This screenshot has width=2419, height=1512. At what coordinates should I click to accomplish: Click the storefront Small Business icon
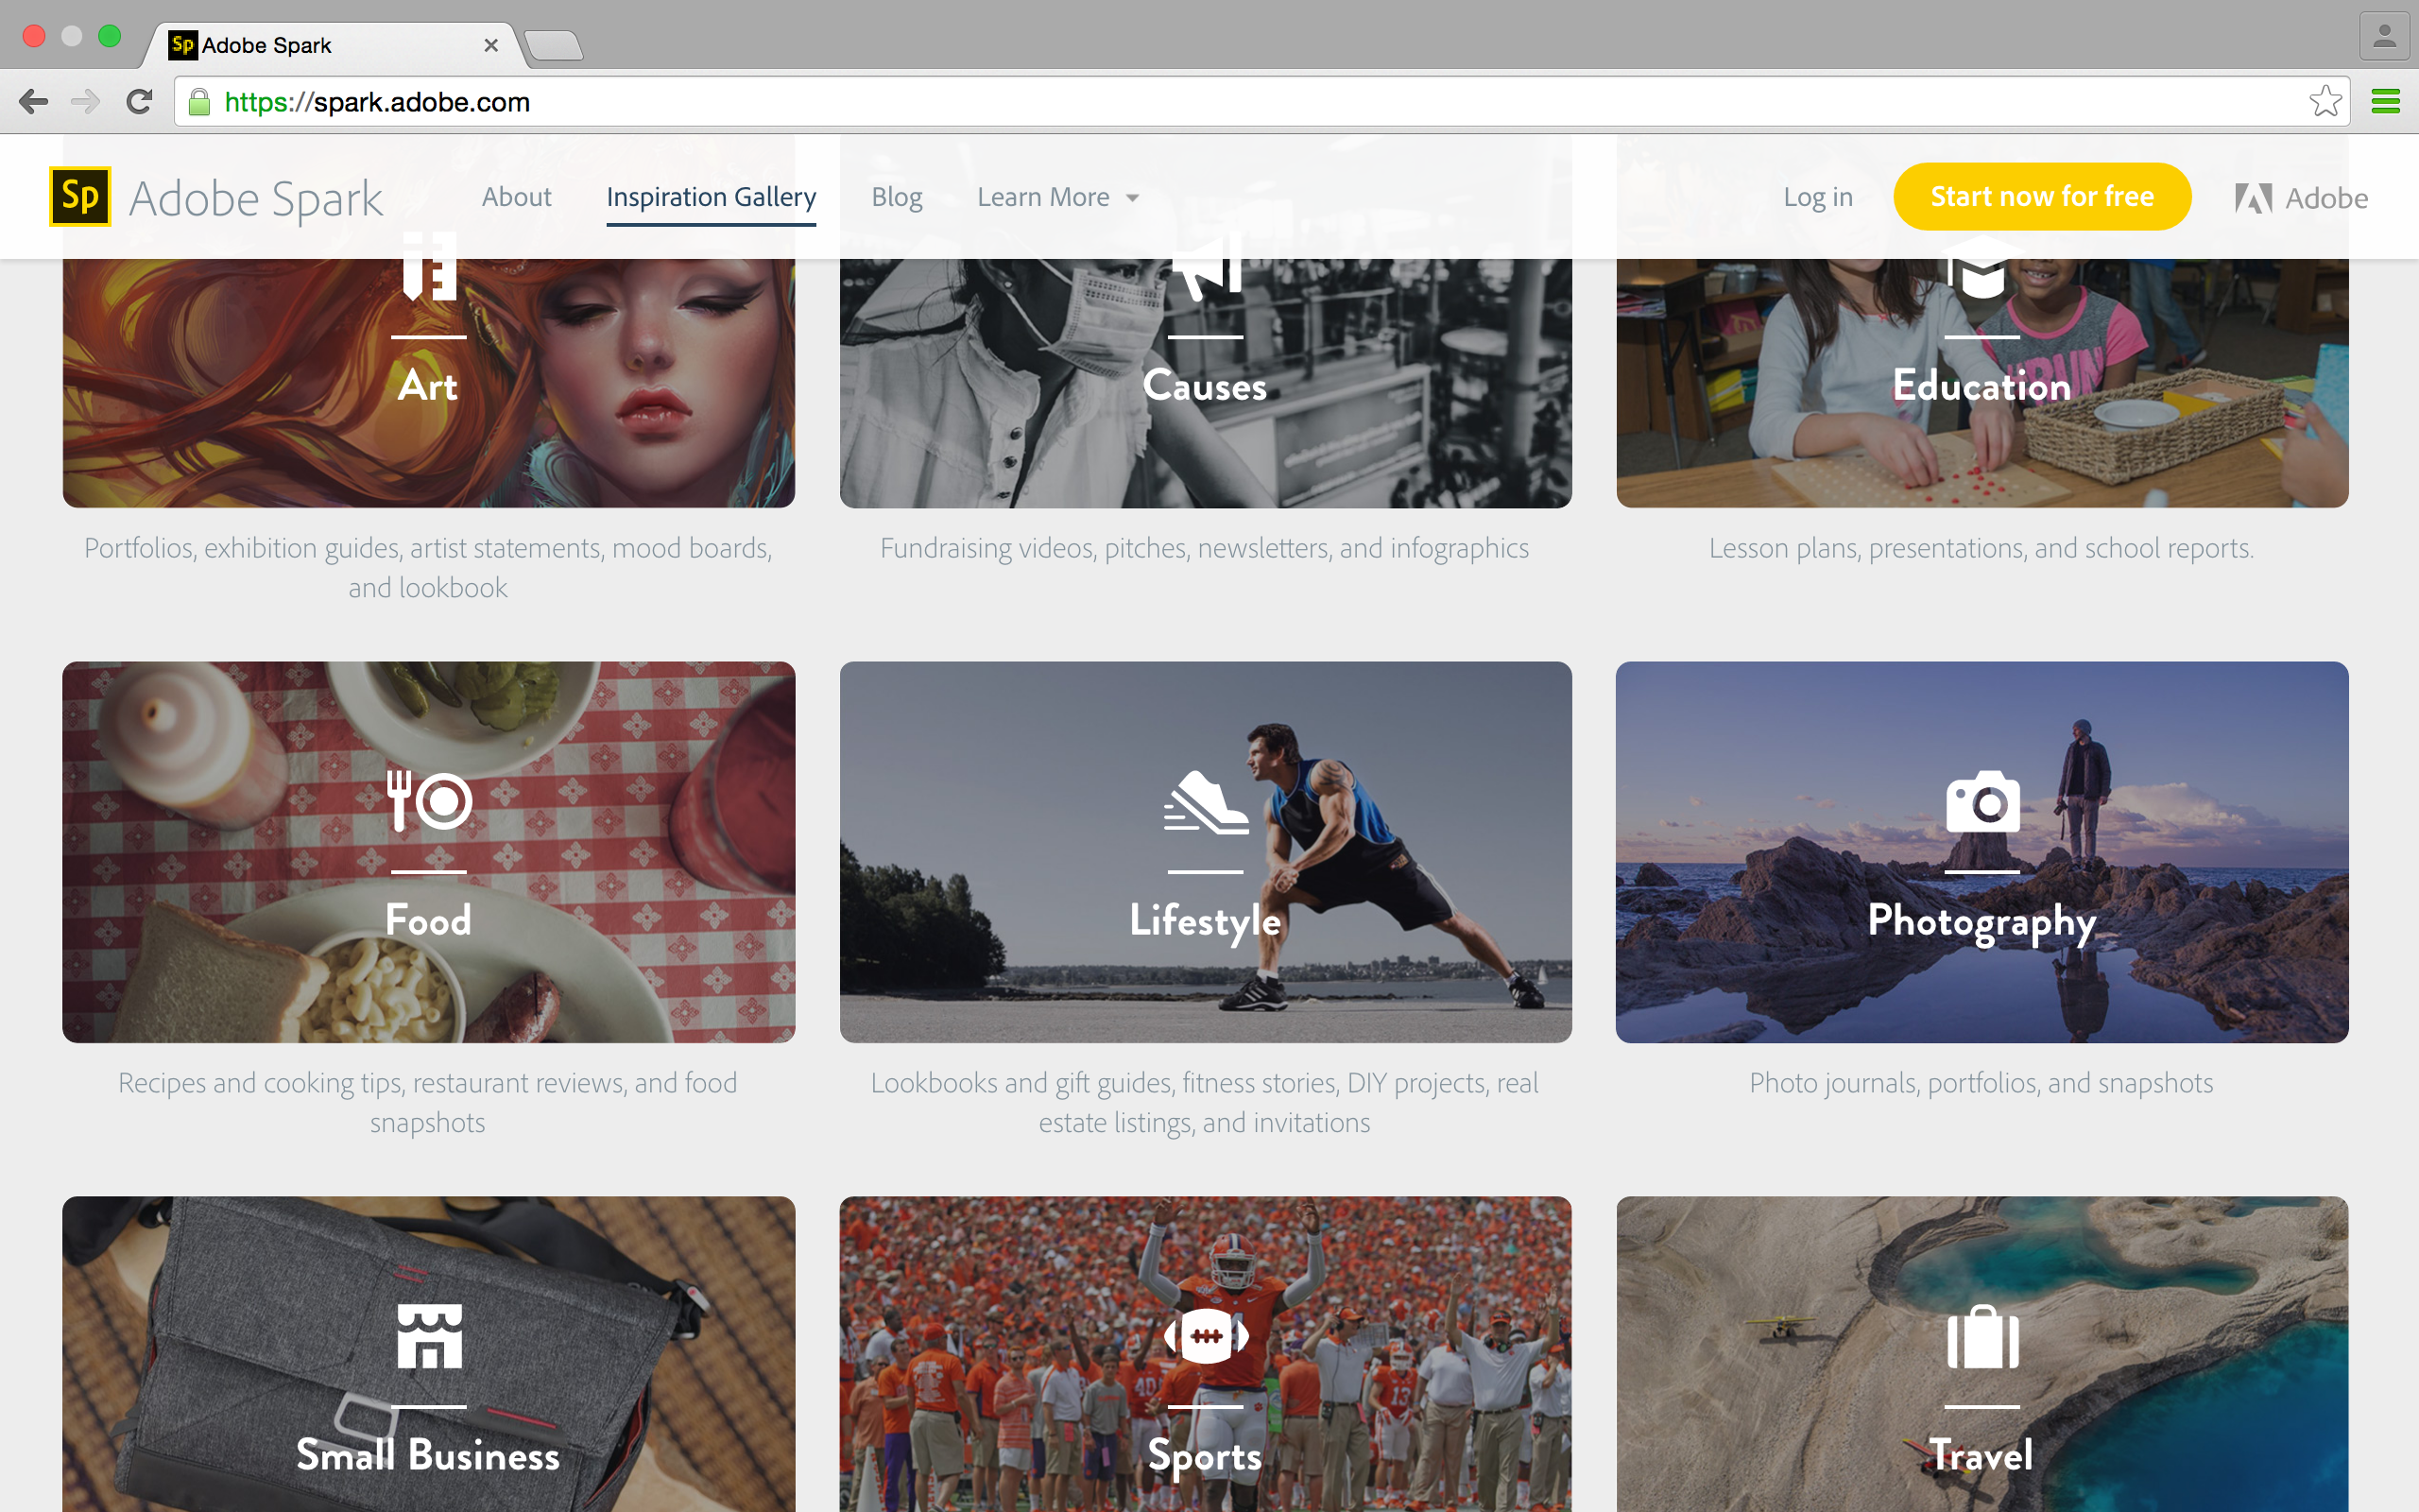pyautogui.click(x=429, y=1336)
